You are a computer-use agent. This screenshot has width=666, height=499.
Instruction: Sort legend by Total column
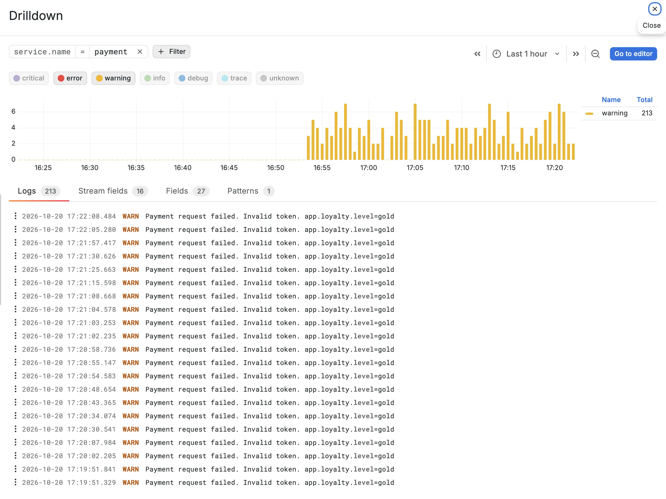(644, 100)
